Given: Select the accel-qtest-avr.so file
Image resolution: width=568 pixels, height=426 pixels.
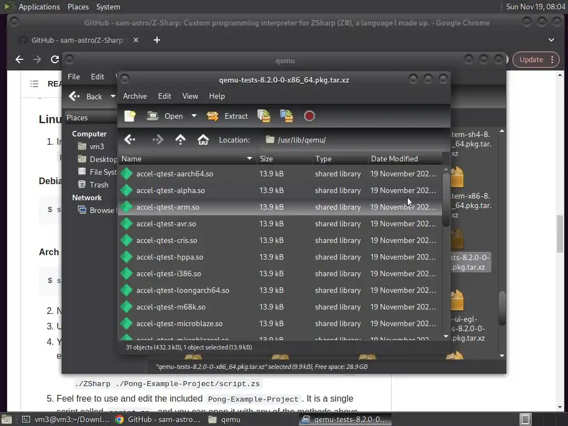Looking at the screenshot, I should (x=280, y=224).
